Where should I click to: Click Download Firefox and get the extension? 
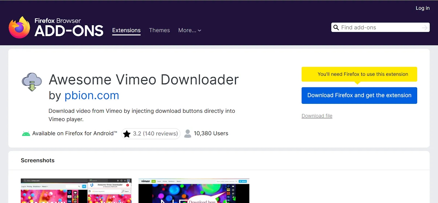point(359,95)
